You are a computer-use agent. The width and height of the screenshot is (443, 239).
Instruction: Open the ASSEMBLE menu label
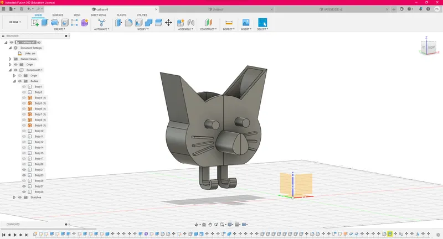186,29
